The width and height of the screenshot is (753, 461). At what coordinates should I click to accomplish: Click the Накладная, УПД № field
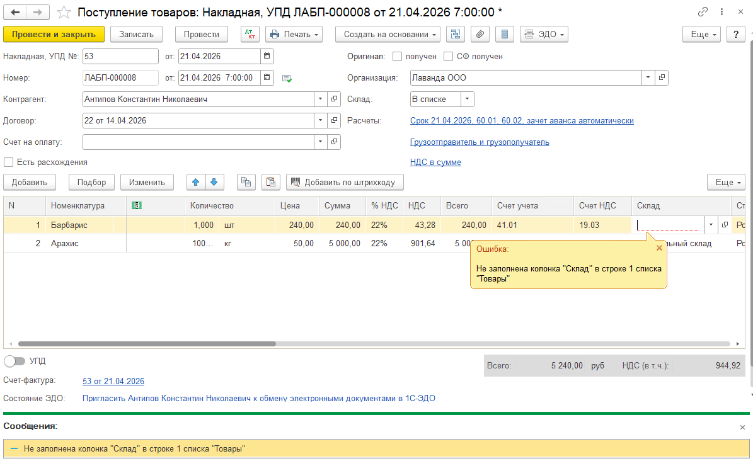pos(120,56)
